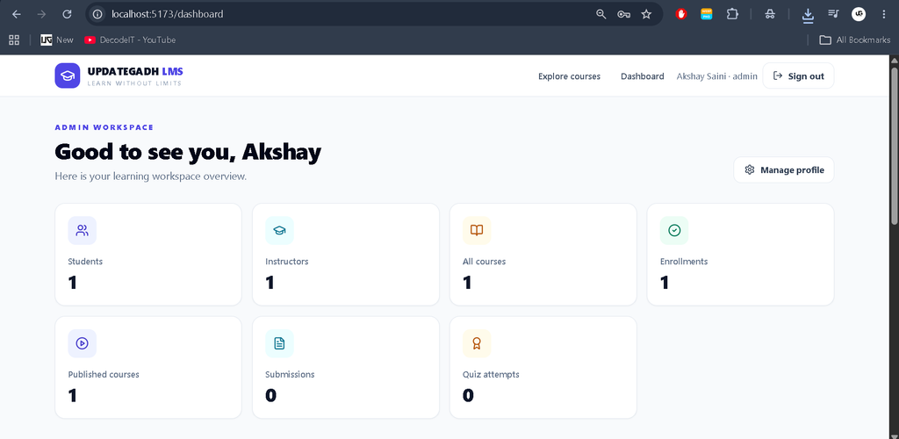Image resolution: width=899 pixels, height=439 pixels.
Task: Click the UpdateGadh LMS graduation cap logo
Action: click(x=68, y=76)
